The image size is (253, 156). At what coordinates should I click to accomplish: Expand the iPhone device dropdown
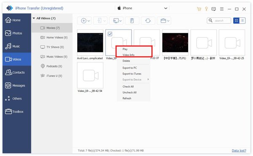click(x=166, y=8)
